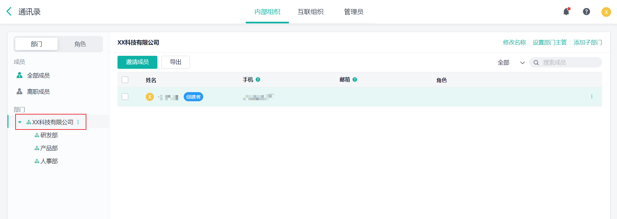Switch to the 管理员 tab
This screenshot has width=617, height=219.
point(353,12)
